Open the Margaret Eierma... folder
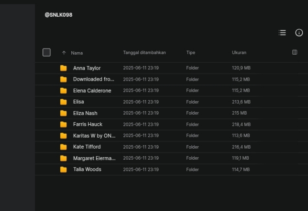The width and height of the screenshot is (308, 211). (x=94, y=158)
